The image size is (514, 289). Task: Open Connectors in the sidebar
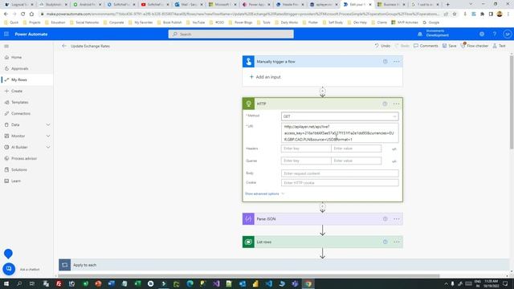click(21, 113)
